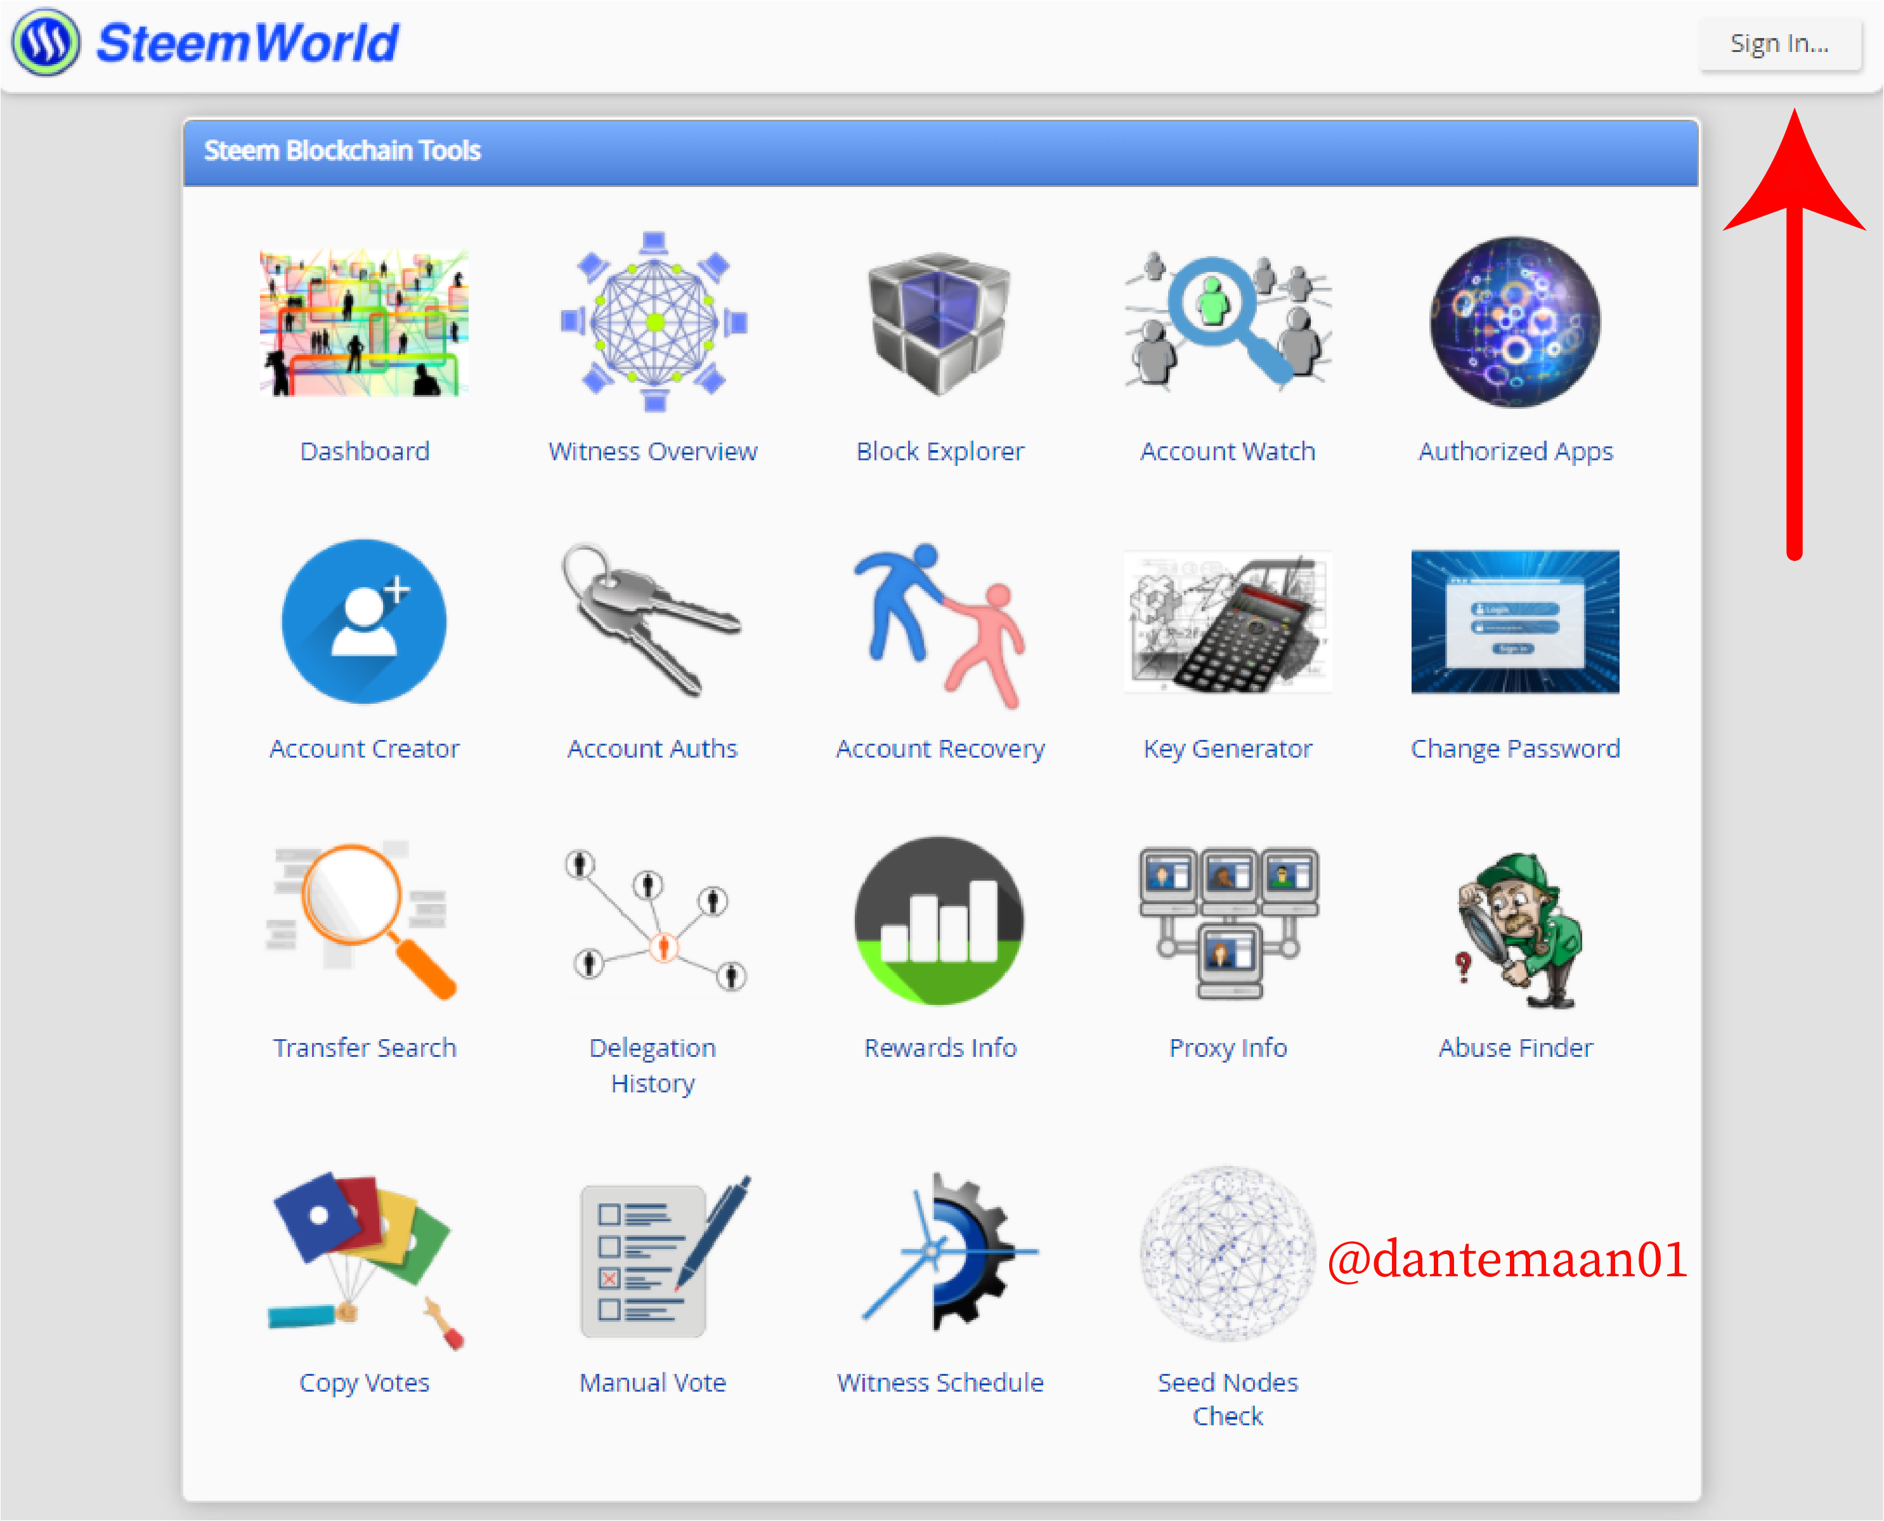1884x1521 pixels.
Task: Select the Delegation History text link
Action: pos(653,1065)
